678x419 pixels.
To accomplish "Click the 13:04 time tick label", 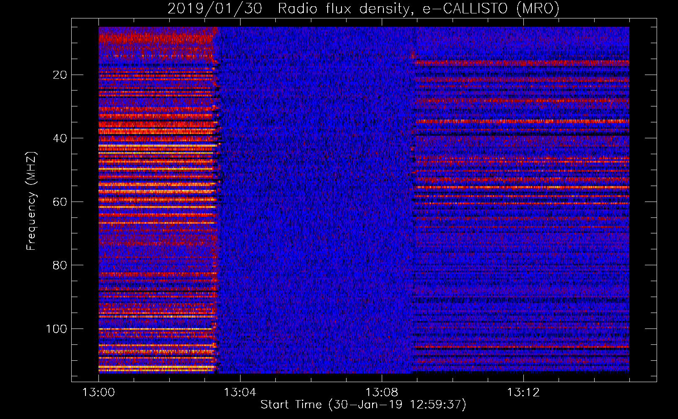I will point(240,393).
